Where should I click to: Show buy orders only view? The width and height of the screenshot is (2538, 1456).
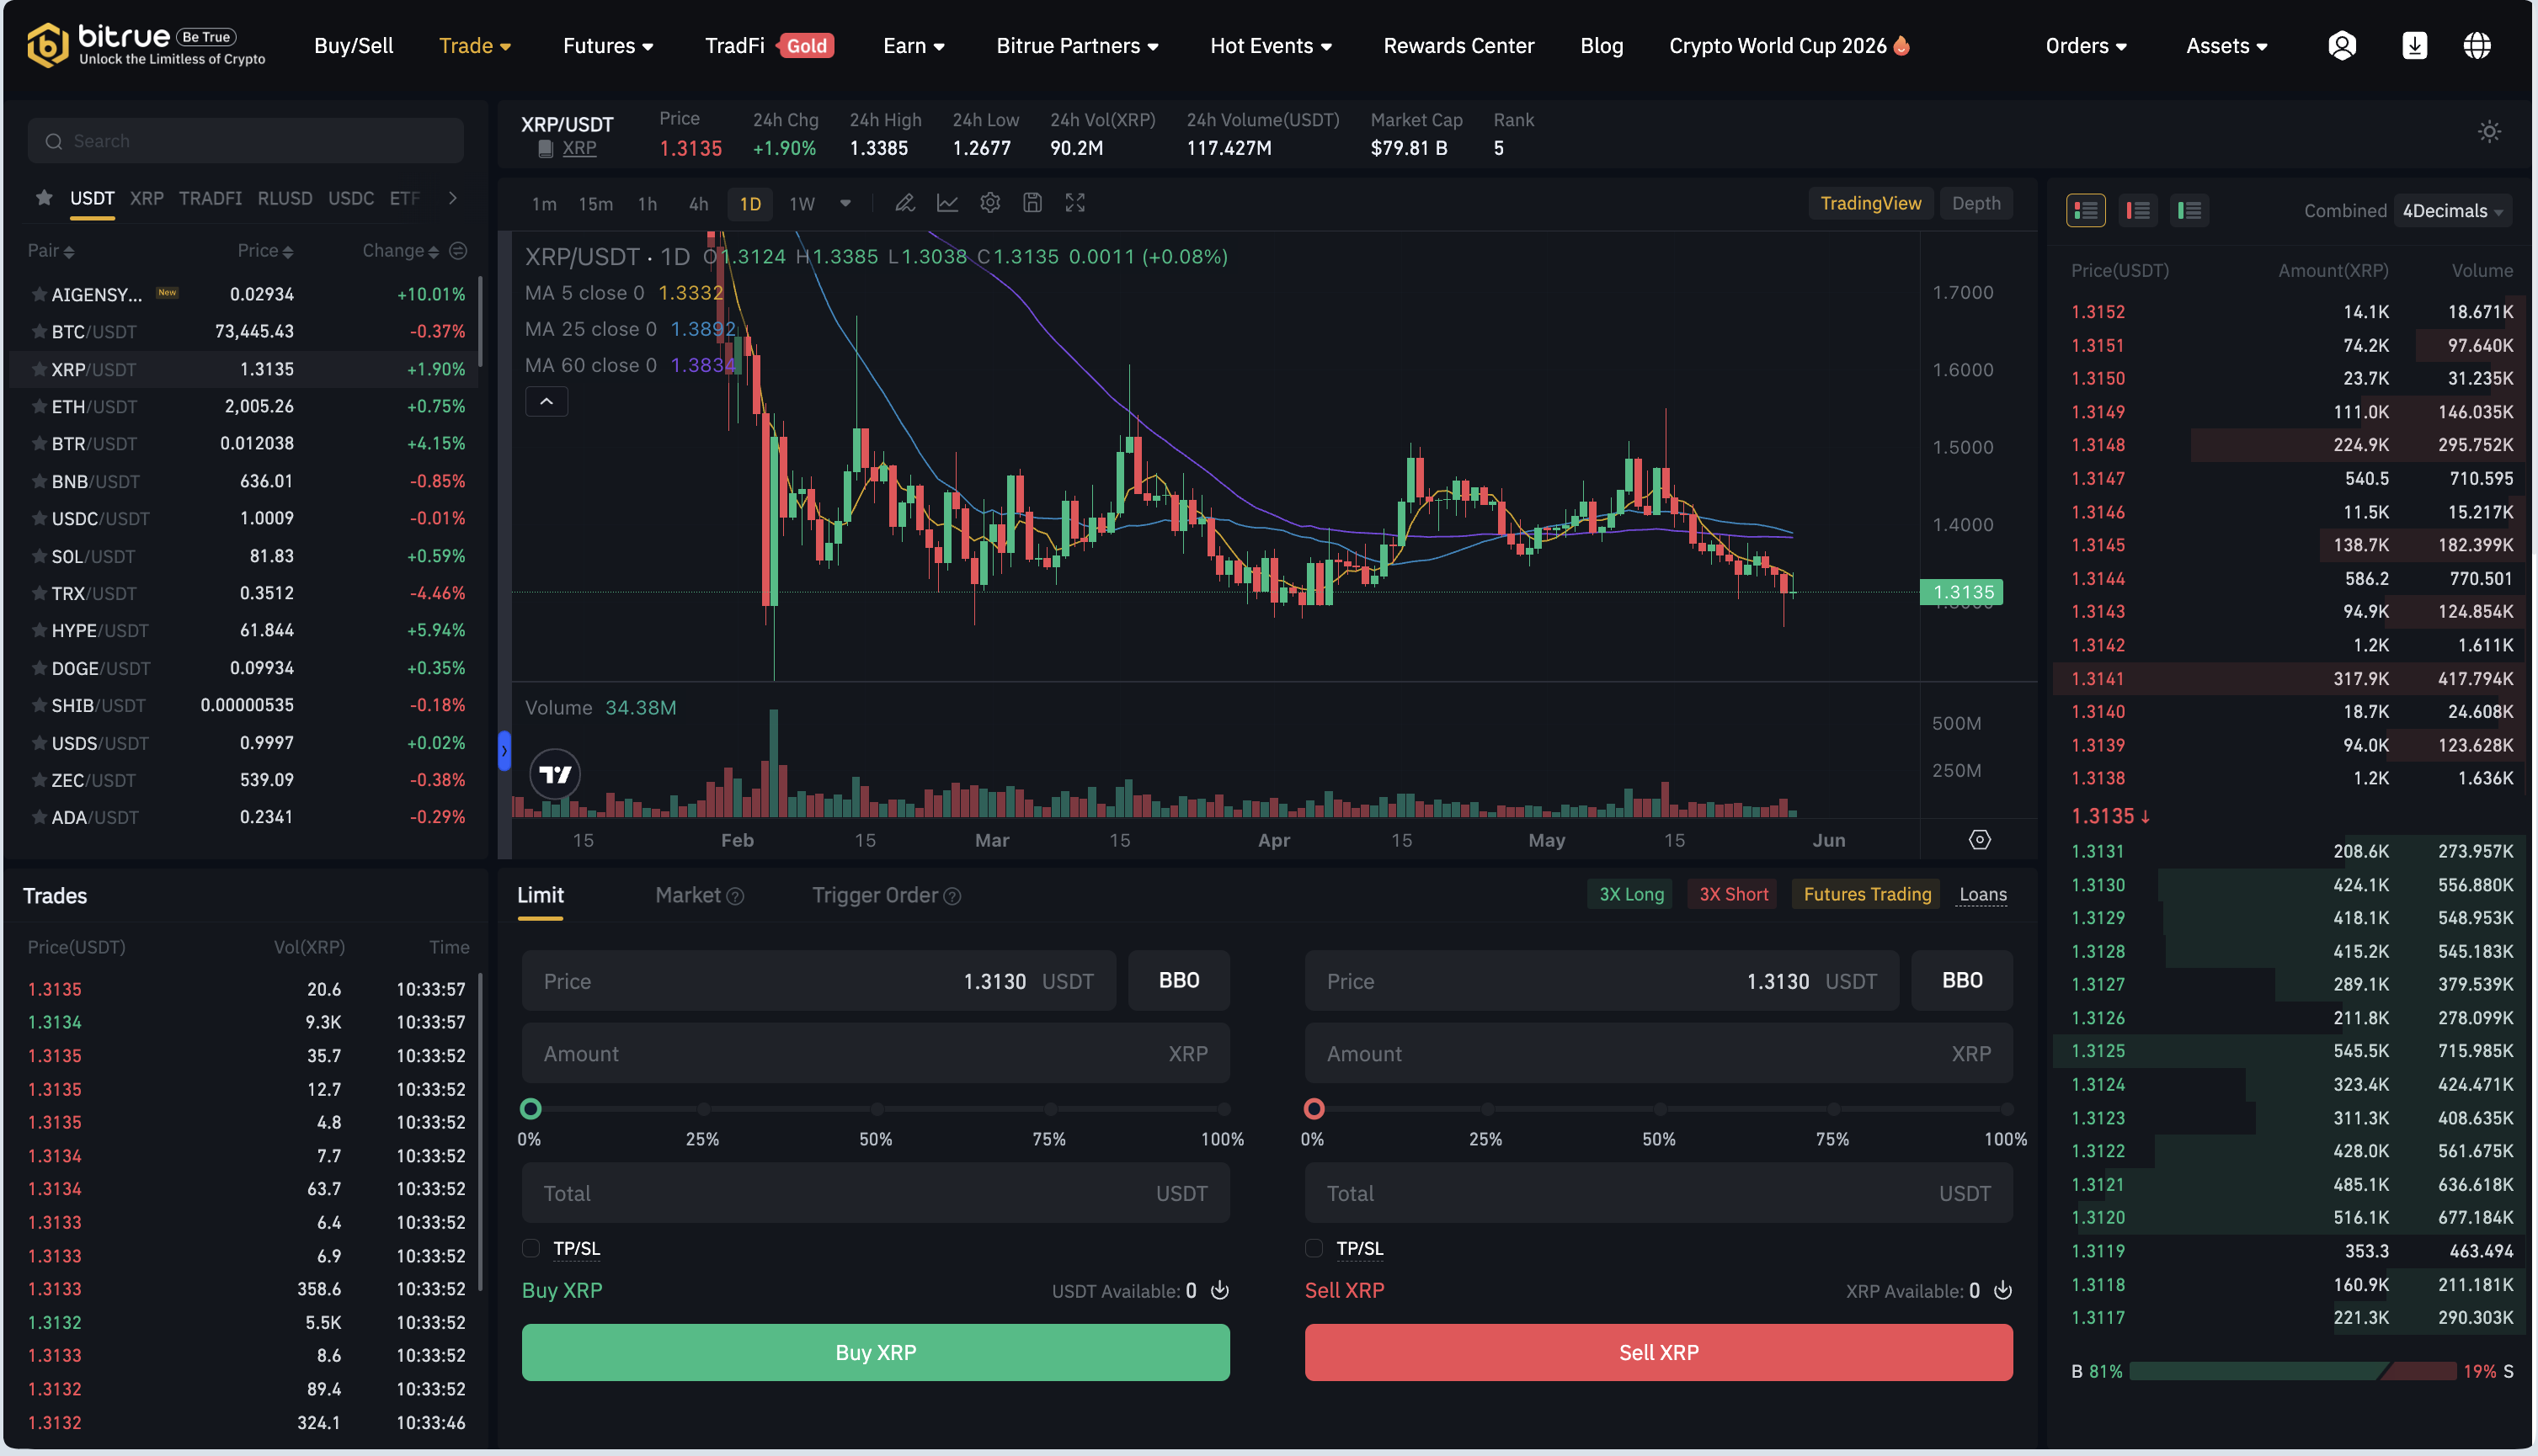(x=2189, y=211)
